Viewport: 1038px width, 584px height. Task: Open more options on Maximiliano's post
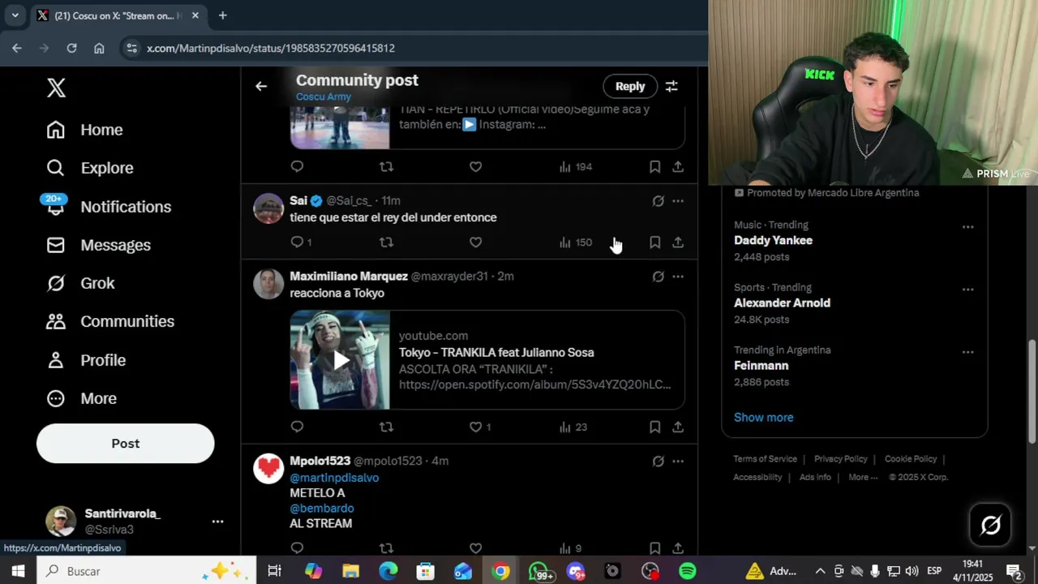[x=678, y=277]
